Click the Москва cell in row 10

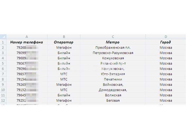(166, 90)
